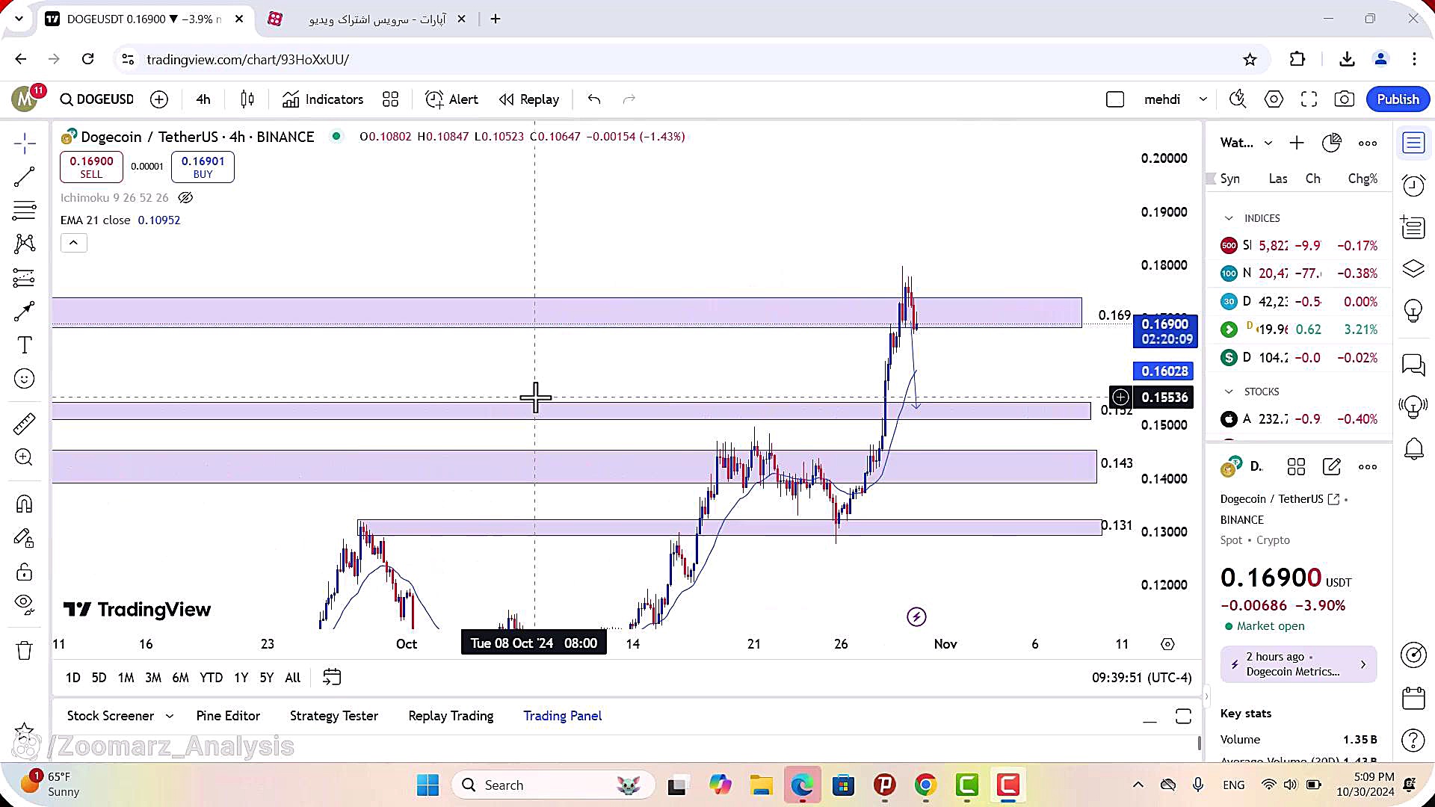This screenshot has width=1435, height=807.
Task: Activate the zoom in tool
Action: [25, 457]
